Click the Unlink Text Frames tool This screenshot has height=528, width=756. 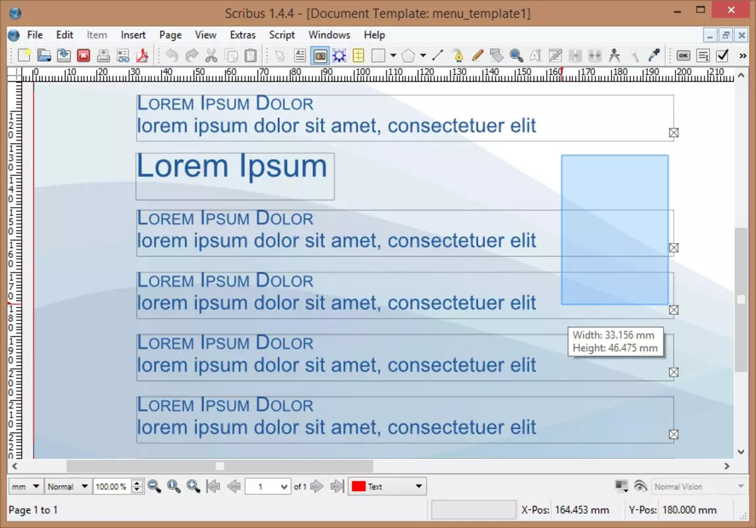click(x=595, y=55)
